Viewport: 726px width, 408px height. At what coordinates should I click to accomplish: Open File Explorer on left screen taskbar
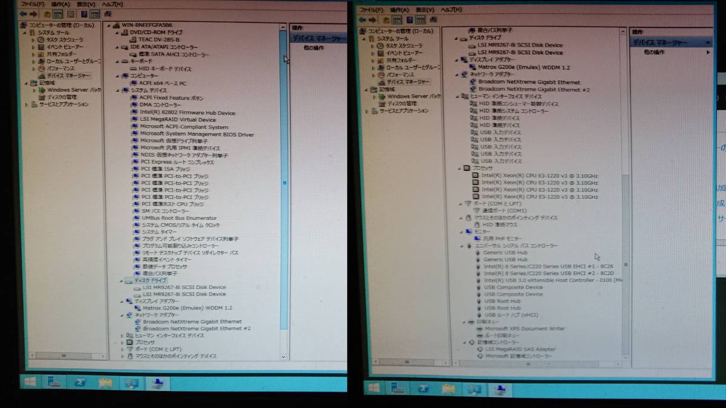[x=105, y=382]
